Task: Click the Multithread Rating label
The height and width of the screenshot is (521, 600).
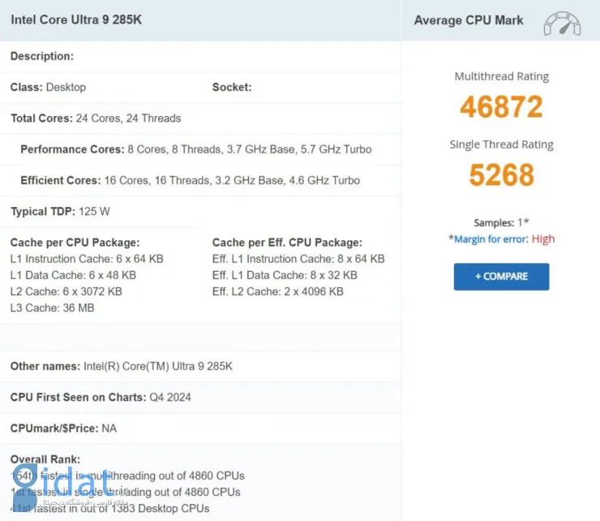Action: pyautogui.click(x=501, y=76)
